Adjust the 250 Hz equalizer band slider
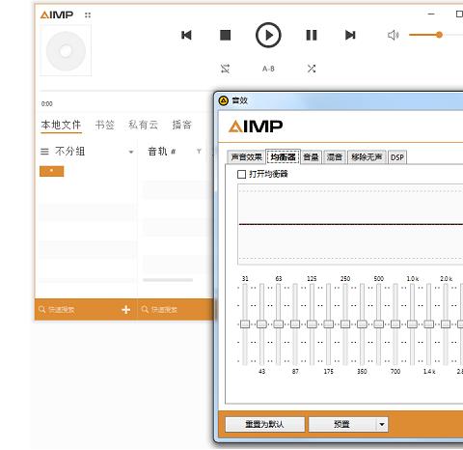Screen dimensions: 463x450 coord(345,323)
